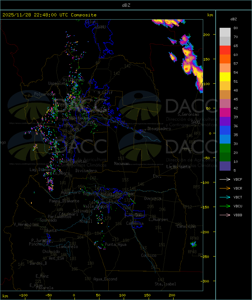
Task: Click the Bardas_B place label
Action: pos(38,263)
